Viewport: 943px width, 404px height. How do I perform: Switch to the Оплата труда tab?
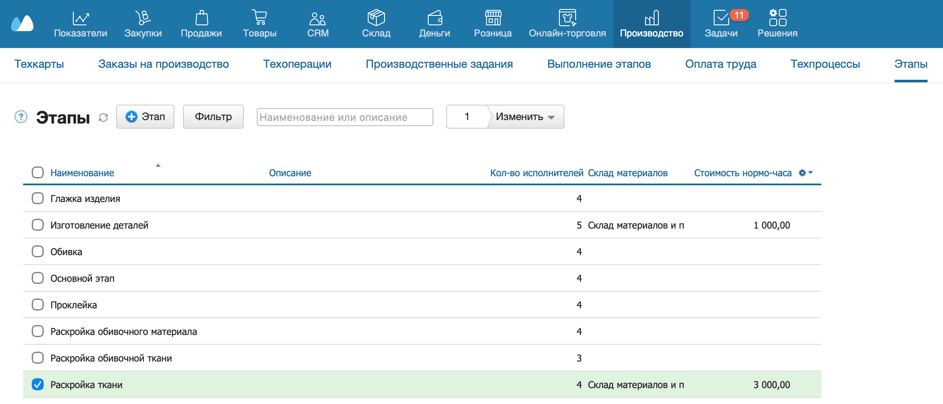(x=721, y=64)
